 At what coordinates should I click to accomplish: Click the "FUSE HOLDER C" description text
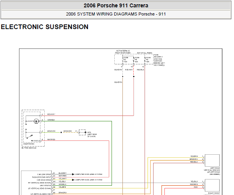pos(159,60)
